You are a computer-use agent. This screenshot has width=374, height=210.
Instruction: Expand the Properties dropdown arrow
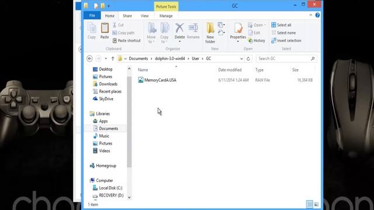(238, 41)
